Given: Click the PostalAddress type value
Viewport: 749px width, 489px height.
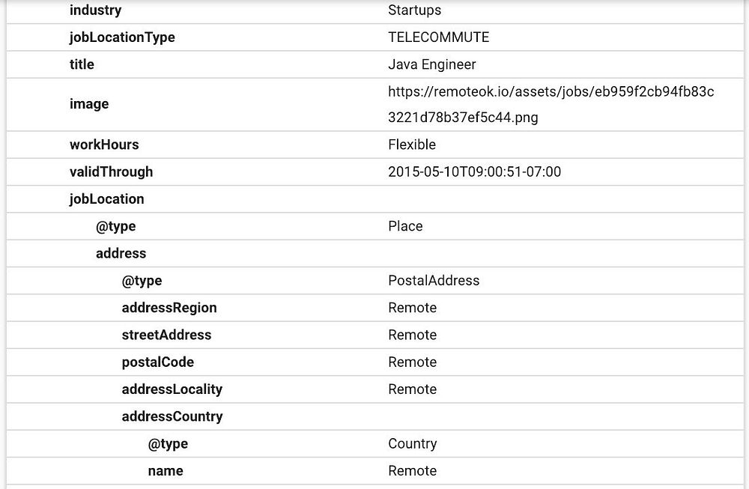Looking at the screenshot, I should tap(434, 281).
